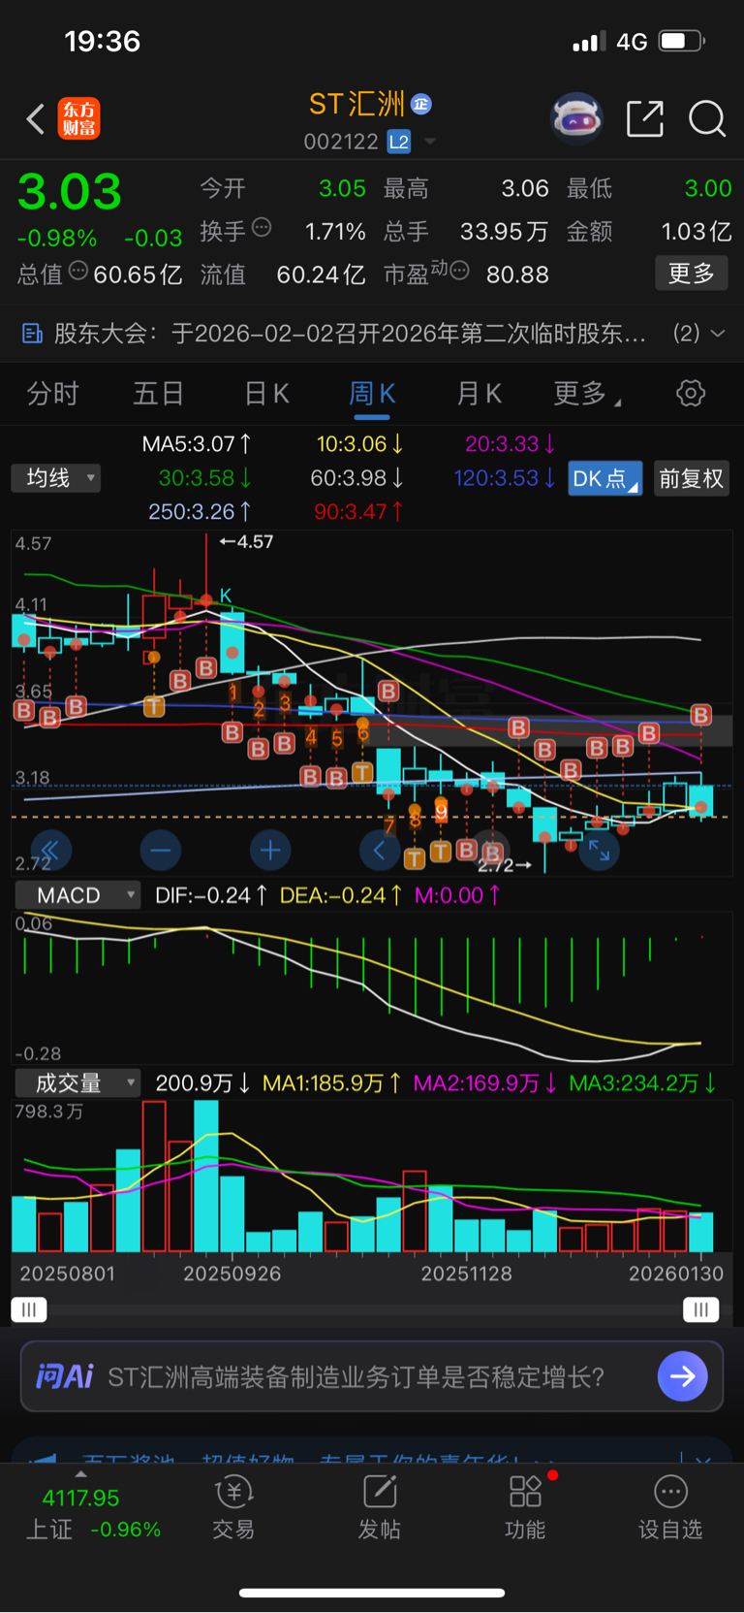Screen dimensions: 744x1613
Task: Submit AI question with arrow button
Action: pos(682,1375)
